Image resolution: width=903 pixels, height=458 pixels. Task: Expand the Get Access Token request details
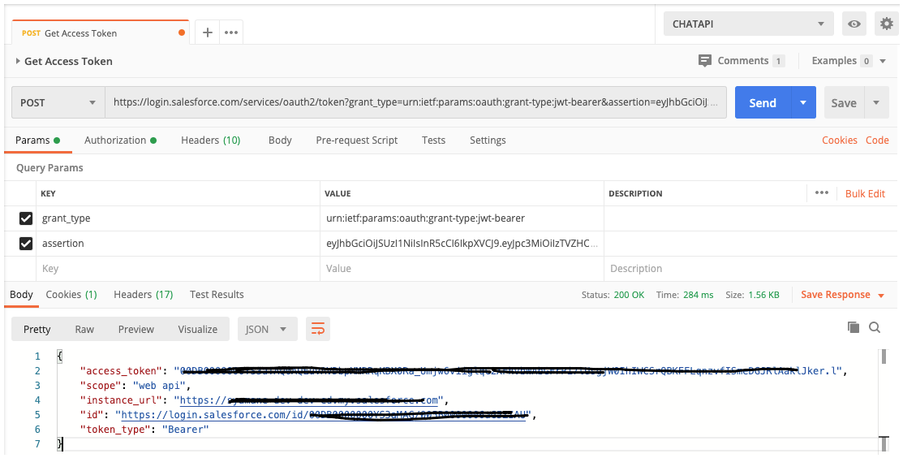pos(18,61)
